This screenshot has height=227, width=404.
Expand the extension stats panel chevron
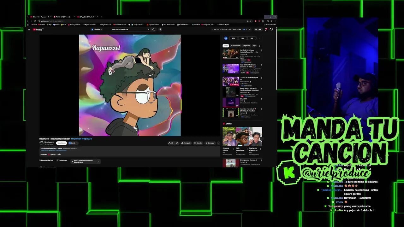259,38
